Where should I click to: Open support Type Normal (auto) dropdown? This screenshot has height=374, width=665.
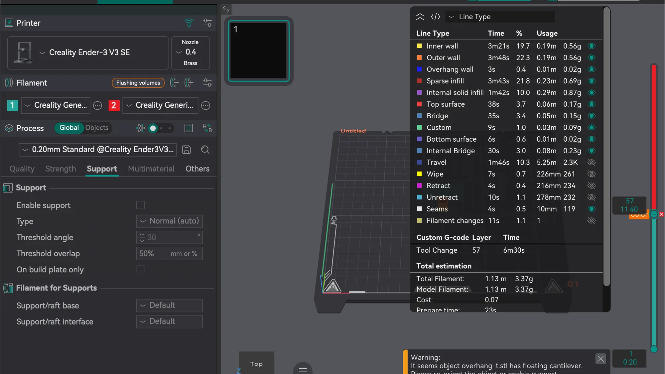click(x=169, y=221)
